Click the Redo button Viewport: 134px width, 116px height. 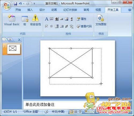point(28,4)
